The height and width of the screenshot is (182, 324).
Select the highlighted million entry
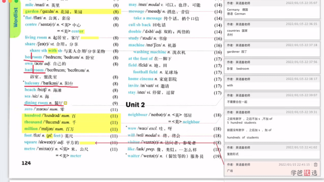click(71, 129)
